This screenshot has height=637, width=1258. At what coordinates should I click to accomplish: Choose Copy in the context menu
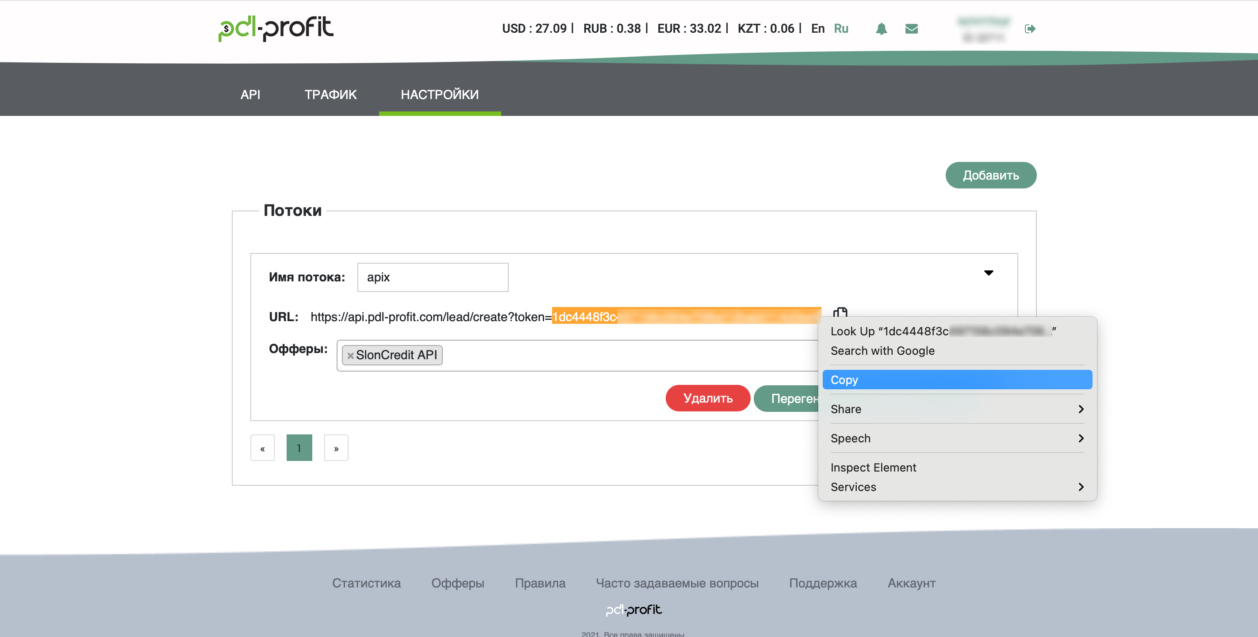coord(957,380)
